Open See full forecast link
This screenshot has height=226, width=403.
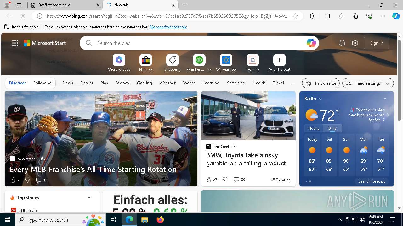(372, 181)
